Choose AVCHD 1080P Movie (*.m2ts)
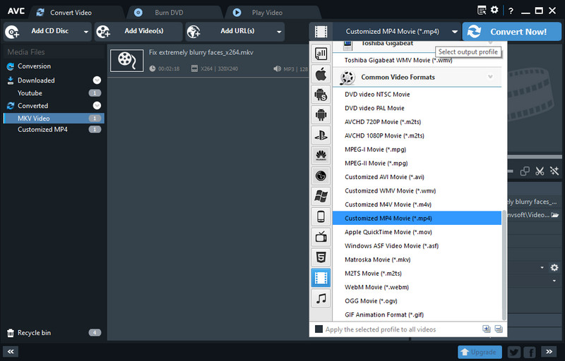 [x=417, y=135]
